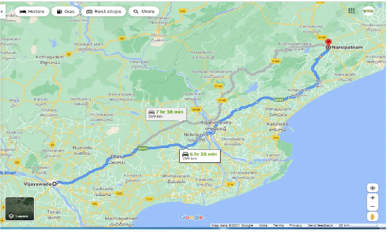
Task: Show Rest stops along the route
Action: (x=104, y=11)
